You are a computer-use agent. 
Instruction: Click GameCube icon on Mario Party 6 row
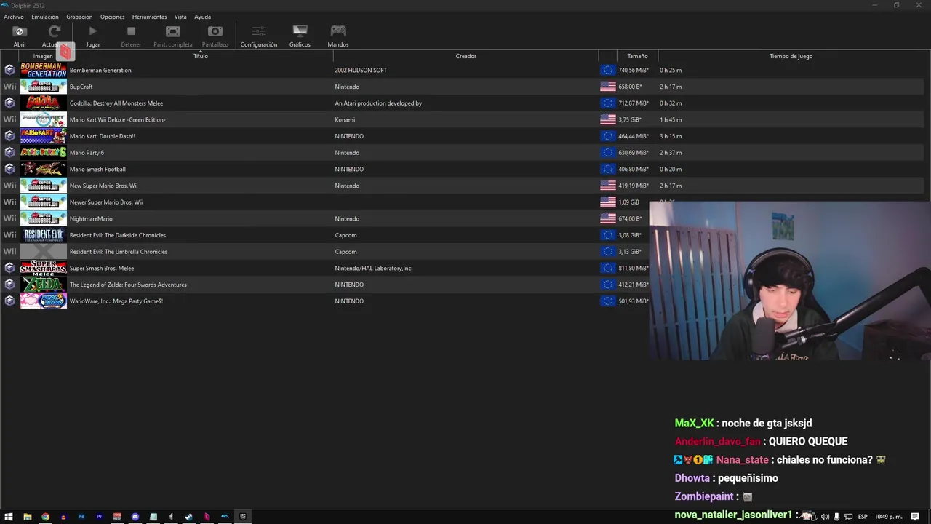9,152
